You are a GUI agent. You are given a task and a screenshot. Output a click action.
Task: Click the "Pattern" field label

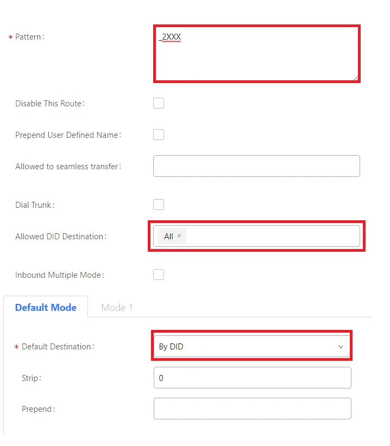[29, 37]
